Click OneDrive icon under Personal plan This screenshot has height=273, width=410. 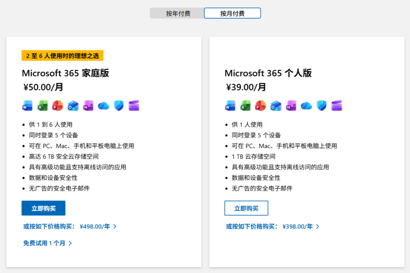tap(306, 106)
